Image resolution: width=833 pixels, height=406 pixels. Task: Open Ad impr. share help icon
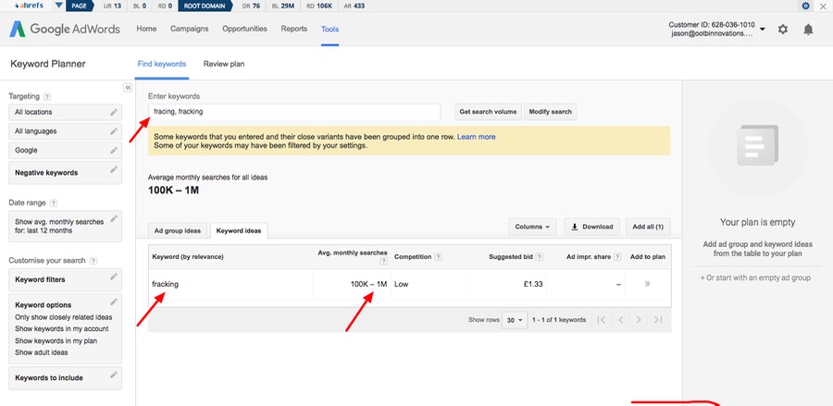(x=617, y=257)
